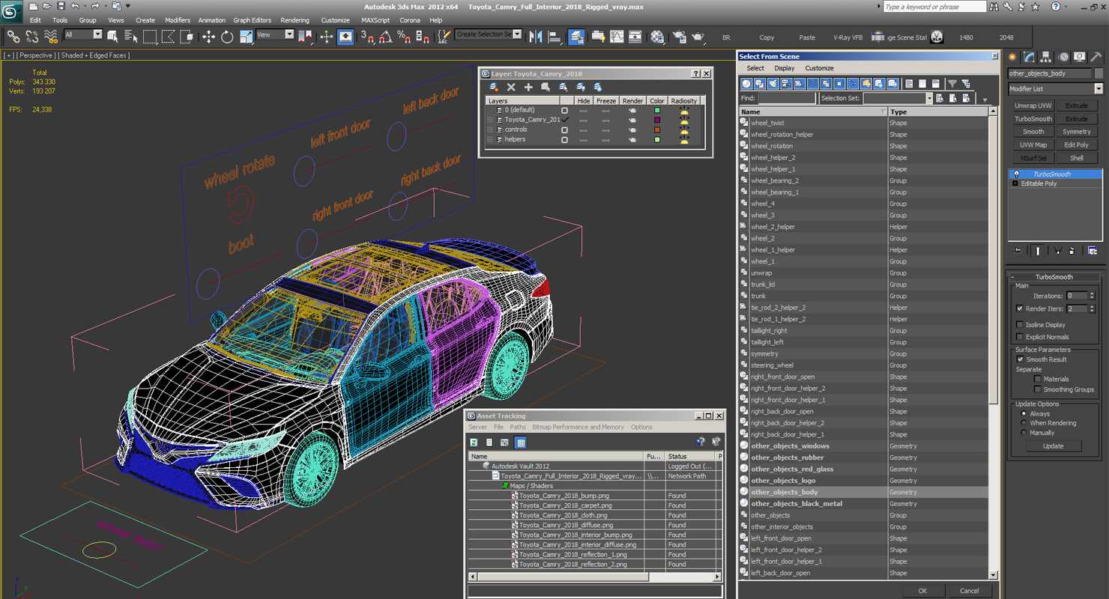Click the Render teapot icon
This screenshot has width=1109, height=599.
coord(698,37)
